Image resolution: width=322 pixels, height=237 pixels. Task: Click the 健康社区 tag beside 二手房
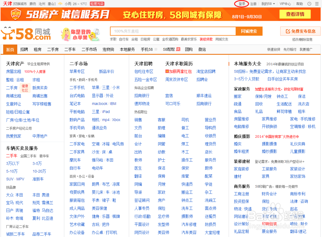click(x=25, y=88)
